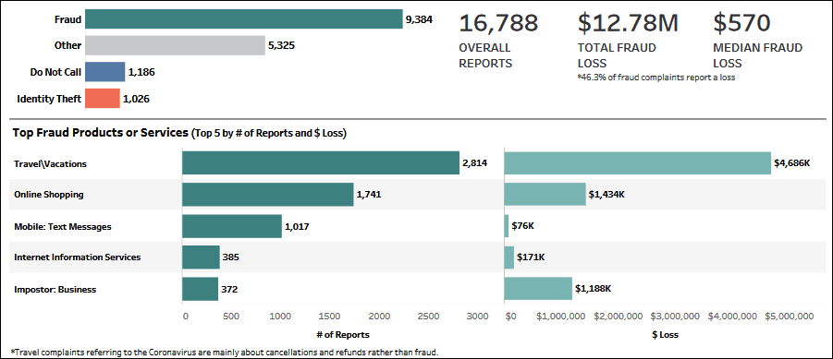Click the Impostor: Business $1,188K loss bar

click(538, 289)
